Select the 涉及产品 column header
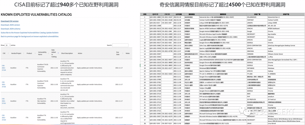Screen dimensions: 305x125 286,14
